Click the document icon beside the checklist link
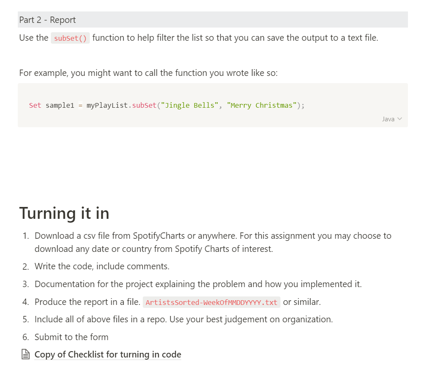This screenshot has height=377, width=427. tap(26, 354)
